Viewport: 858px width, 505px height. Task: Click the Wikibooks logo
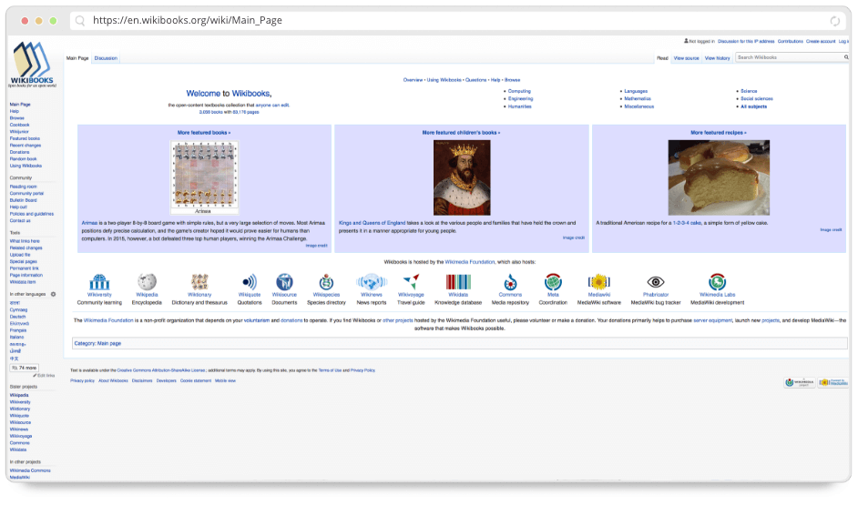tap(32, 65)
